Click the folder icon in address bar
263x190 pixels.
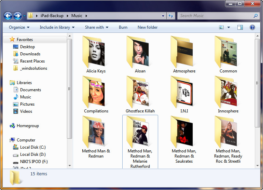(x=30, y=16)
